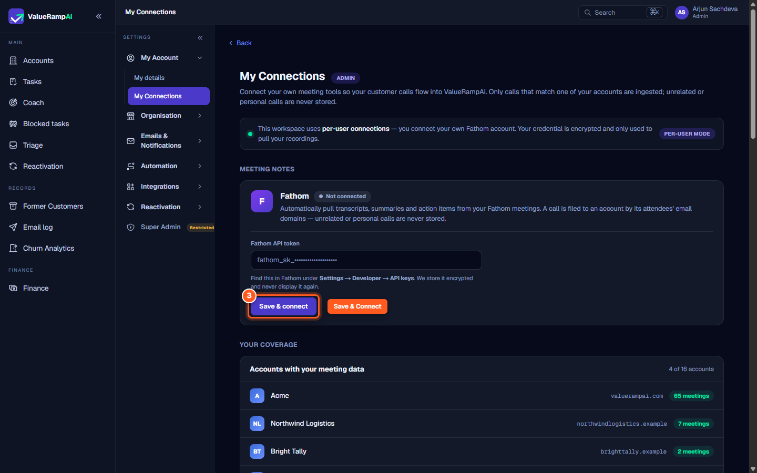
Task: Click the valuerampai.com domain
Action: tap(637, 396)
